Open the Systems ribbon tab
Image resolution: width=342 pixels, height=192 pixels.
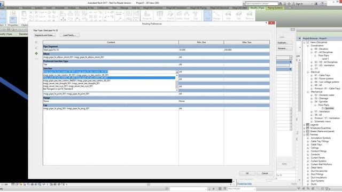pyautogui.click(x=38, y=8)
